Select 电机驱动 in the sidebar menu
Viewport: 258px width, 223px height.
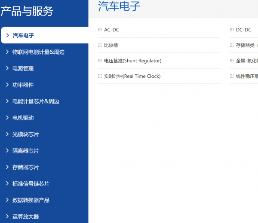[23, 118]
